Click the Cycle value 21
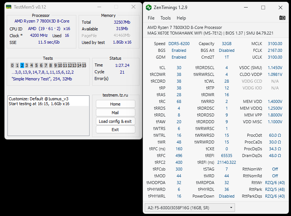 [x=122, y=72]
